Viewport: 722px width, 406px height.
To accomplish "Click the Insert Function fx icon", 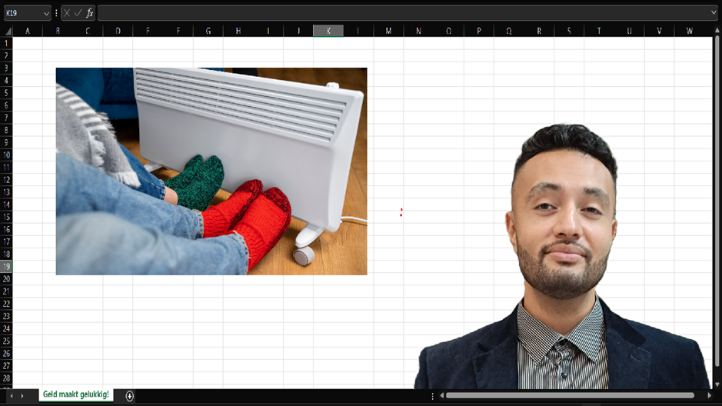I will [x=89, y=13].
